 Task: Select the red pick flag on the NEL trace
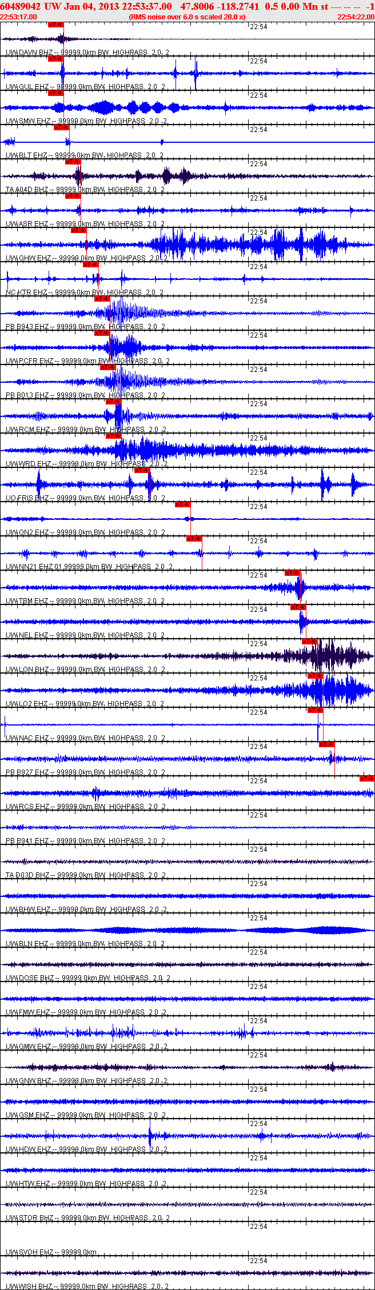(x=298, y=607)
